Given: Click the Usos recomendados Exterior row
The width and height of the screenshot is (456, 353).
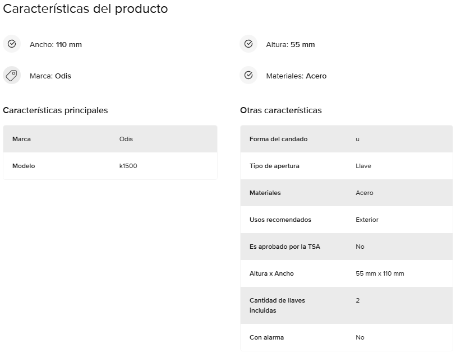Looking at the screenshot, I should pyautogui.click(x=346, y=220).
